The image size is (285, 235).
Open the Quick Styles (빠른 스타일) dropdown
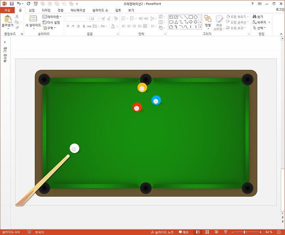pos(219,23)
